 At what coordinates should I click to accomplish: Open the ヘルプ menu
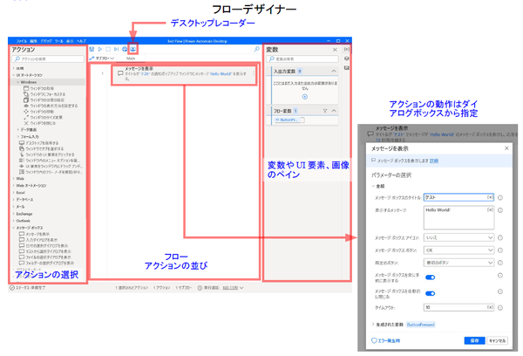(x=81, y=41)
